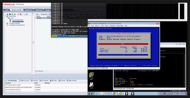This screenshot has width=190, height=98.
Task: Select the Servers and VMs tab
Action: click(16, 10)
